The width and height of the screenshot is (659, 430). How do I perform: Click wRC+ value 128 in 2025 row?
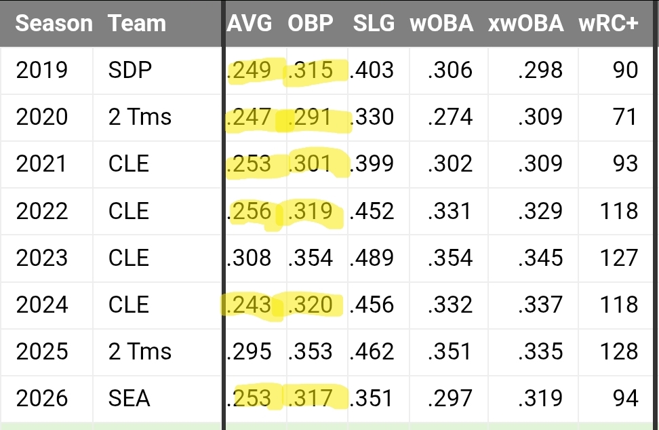click(619, 351)
